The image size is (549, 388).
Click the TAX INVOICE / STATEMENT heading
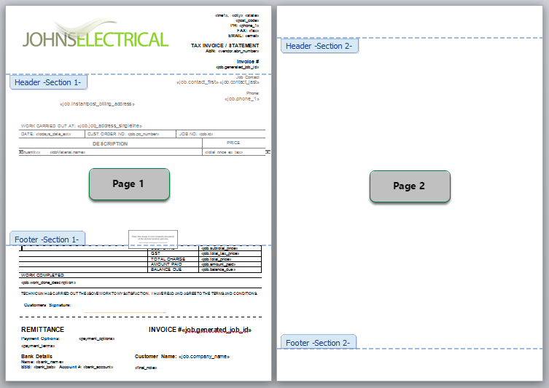point(225,45)
